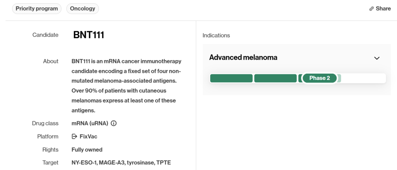Screen dimensions: 397x170
Task: Expand the Advanced melanoma chevron
Action: click(377, 58)
